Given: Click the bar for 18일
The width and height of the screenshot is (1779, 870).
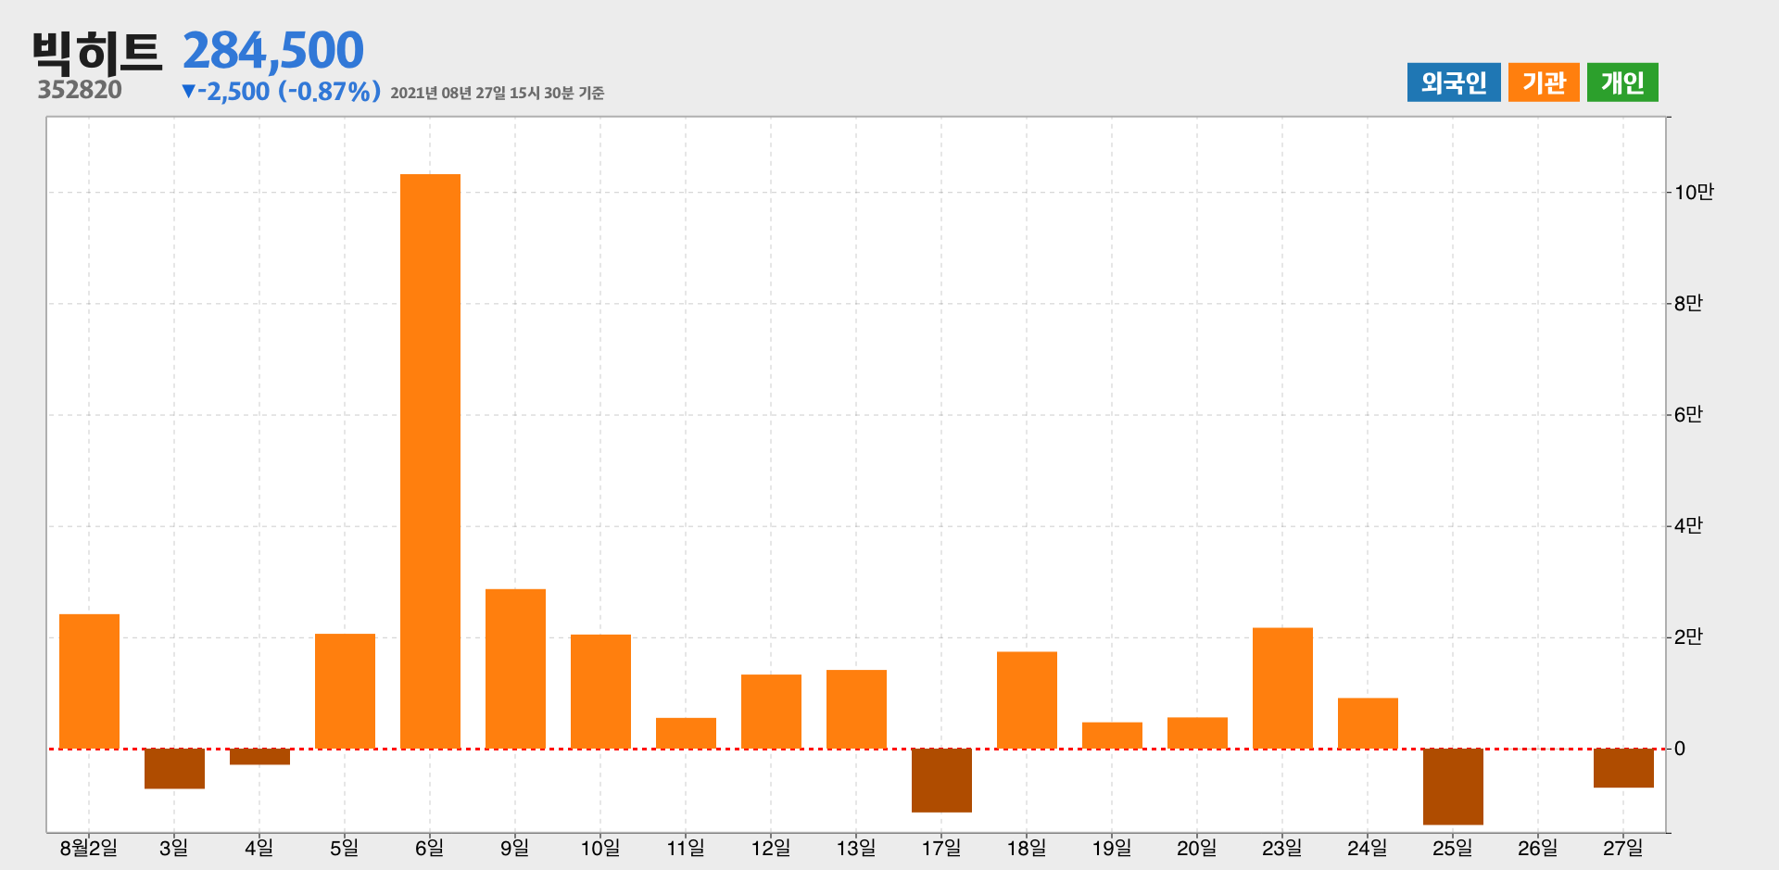Looking at the screenshot, I should (x=1027, y=700).
